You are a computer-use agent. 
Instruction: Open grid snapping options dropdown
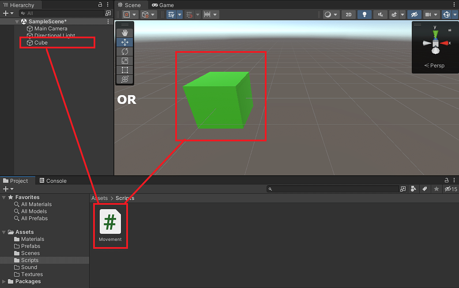pos(198,15)
